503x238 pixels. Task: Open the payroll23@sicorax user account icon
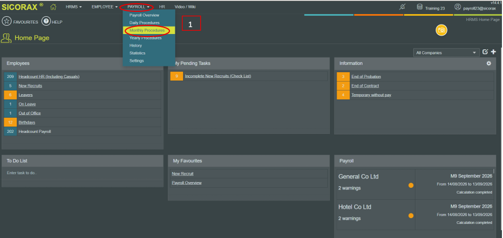point(458,7)
